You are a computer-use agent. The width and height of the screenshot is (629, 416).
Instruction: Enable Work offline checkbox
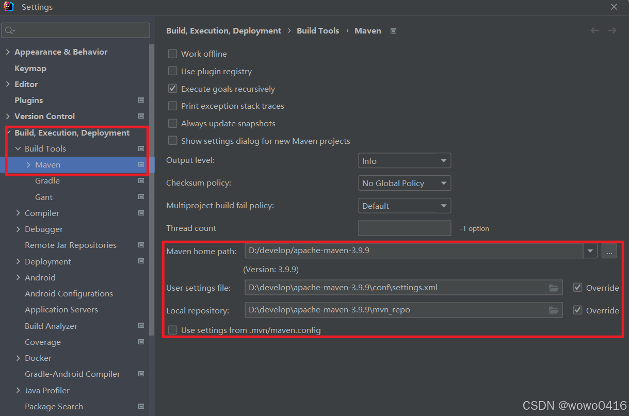click(x=172, y=54)
